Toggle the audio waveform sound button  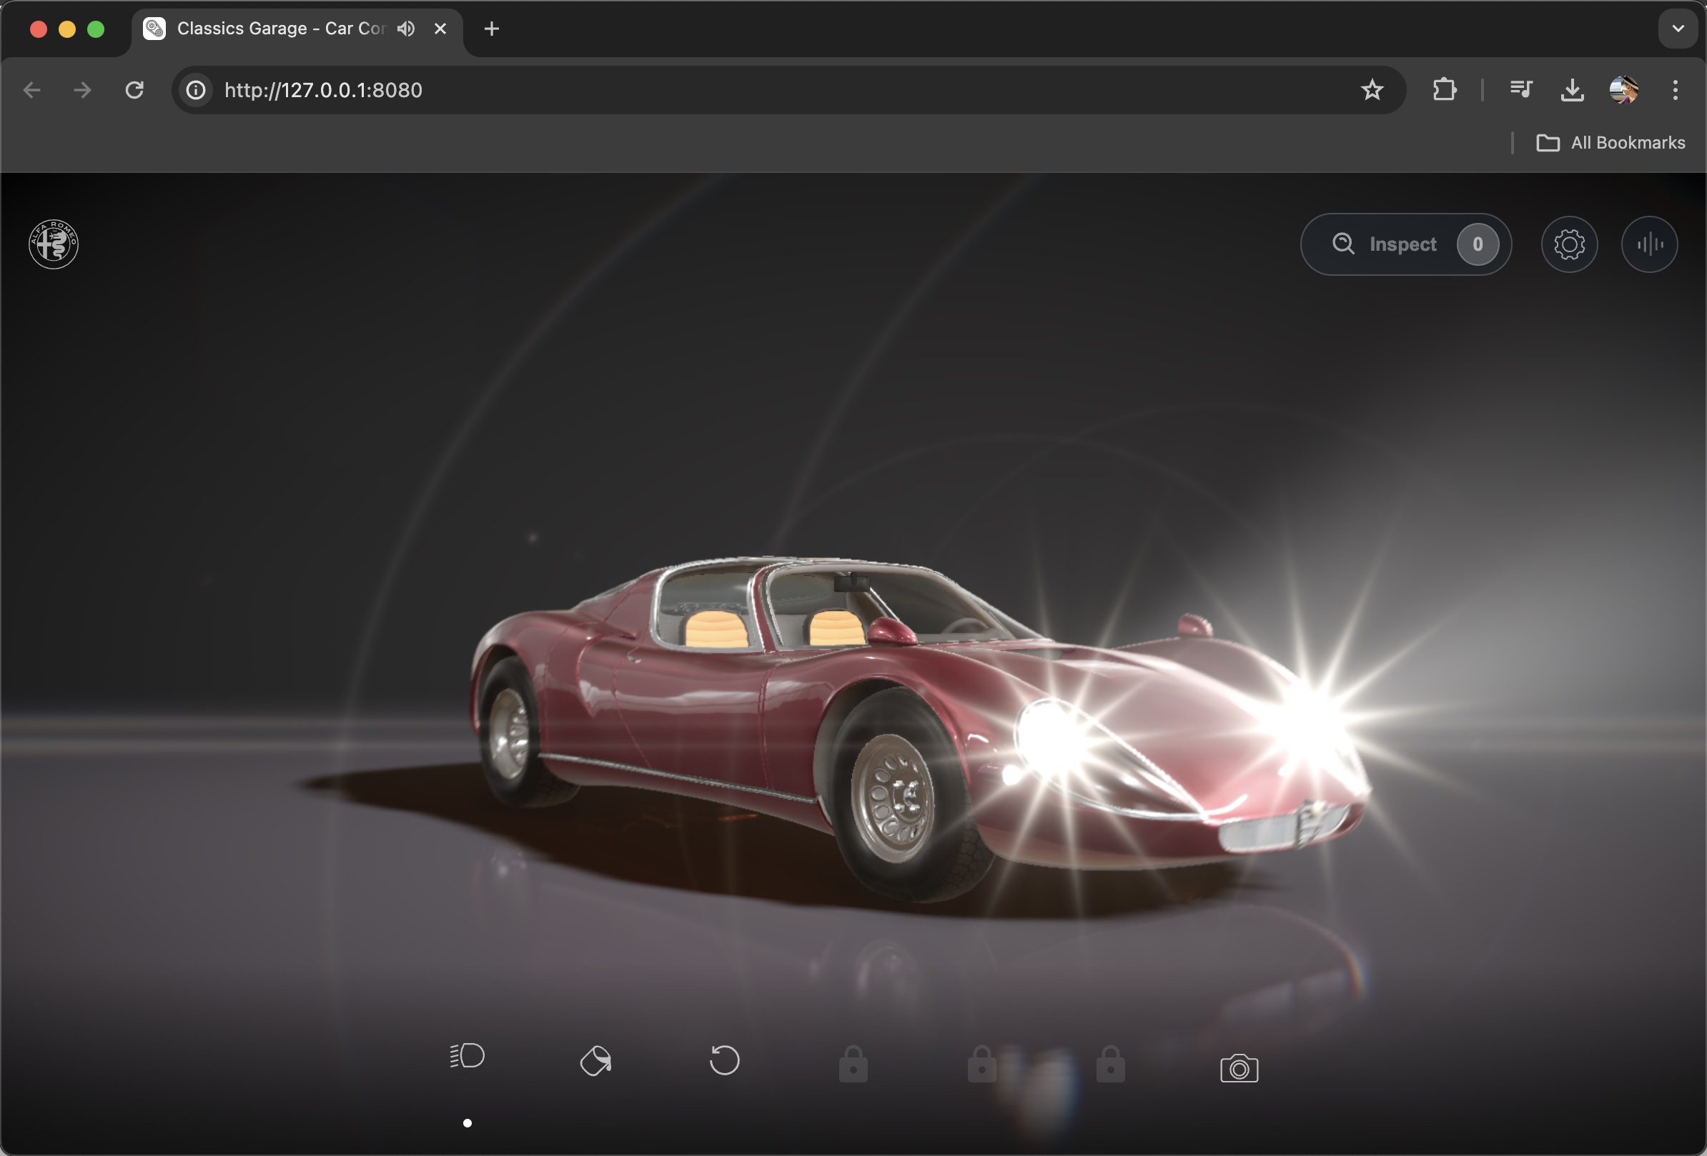(x=1649, y=244)
